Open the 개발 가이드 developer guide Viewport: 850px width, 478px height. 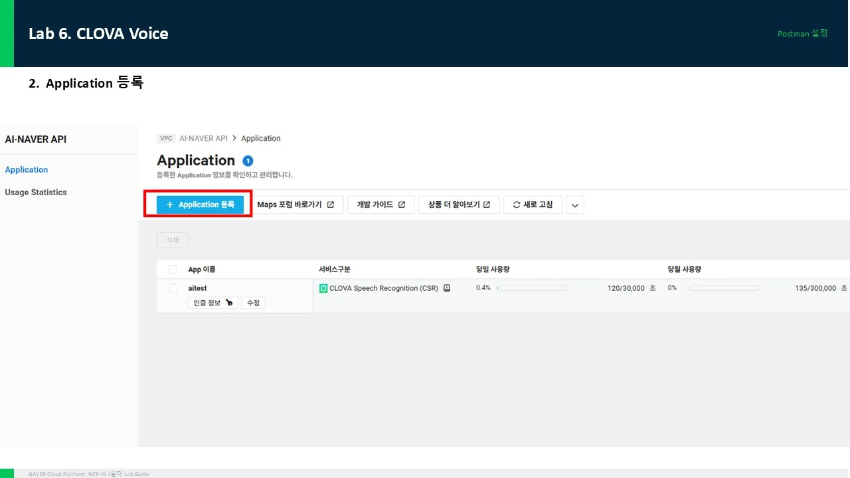(x=381, y=204)
